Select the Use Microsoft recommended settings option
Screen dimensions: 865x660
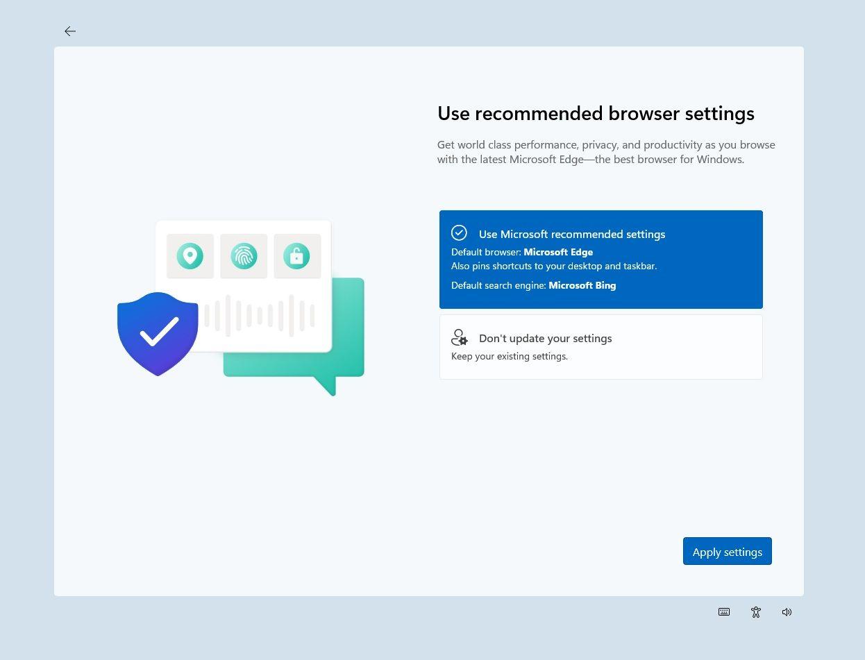[571, 235]
